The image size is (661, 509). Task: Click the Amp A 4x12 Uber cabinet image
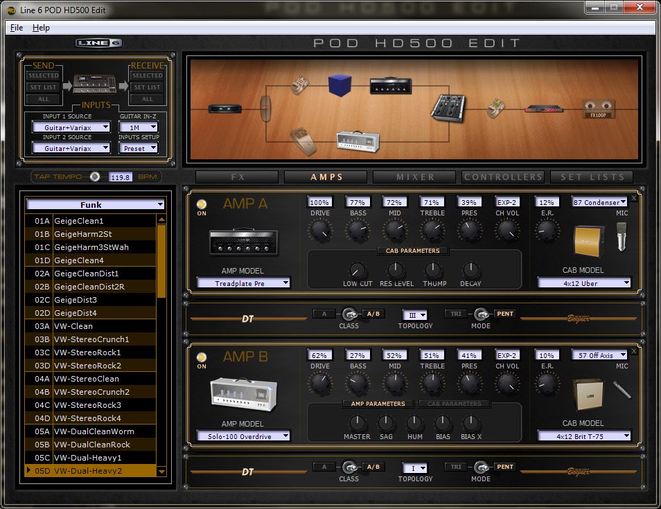coord(589,240)
